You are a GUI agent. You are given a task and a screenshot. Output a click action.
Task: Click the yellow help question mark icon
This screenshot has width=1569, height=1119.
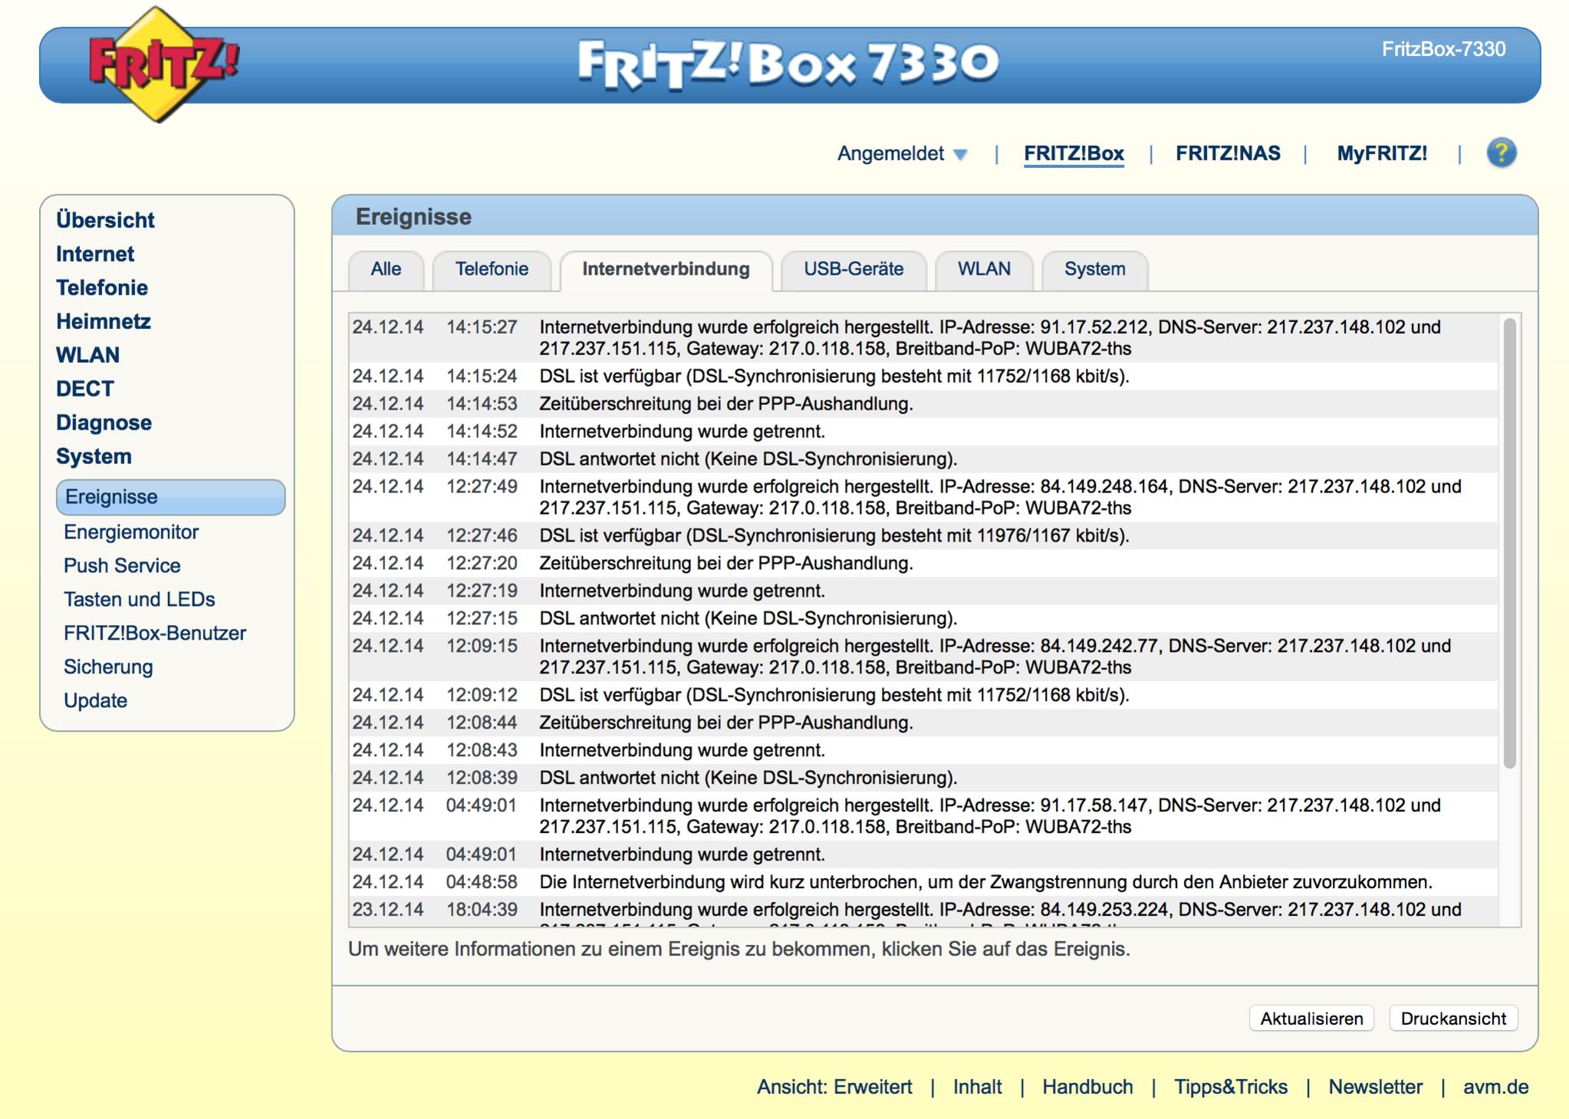tap(1501, 153)
